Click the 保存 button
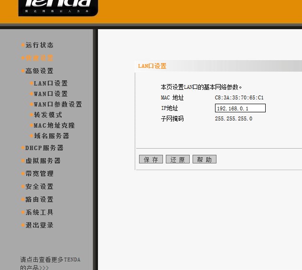The image size is (302, 270). click(x=151, y=159)
